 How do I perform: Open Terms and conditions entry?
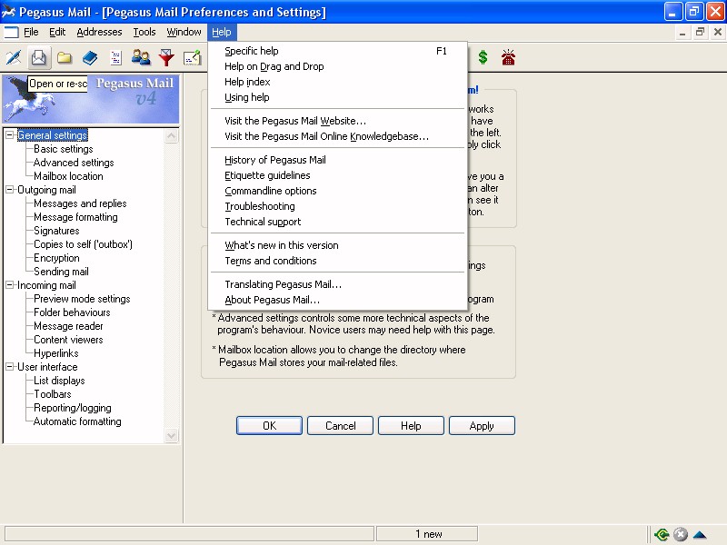337,261
